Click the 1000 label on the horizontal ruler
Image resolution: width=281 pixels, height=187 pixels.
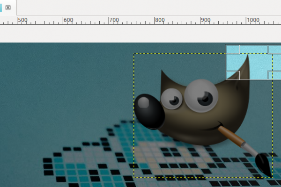[x=253, y=20]
